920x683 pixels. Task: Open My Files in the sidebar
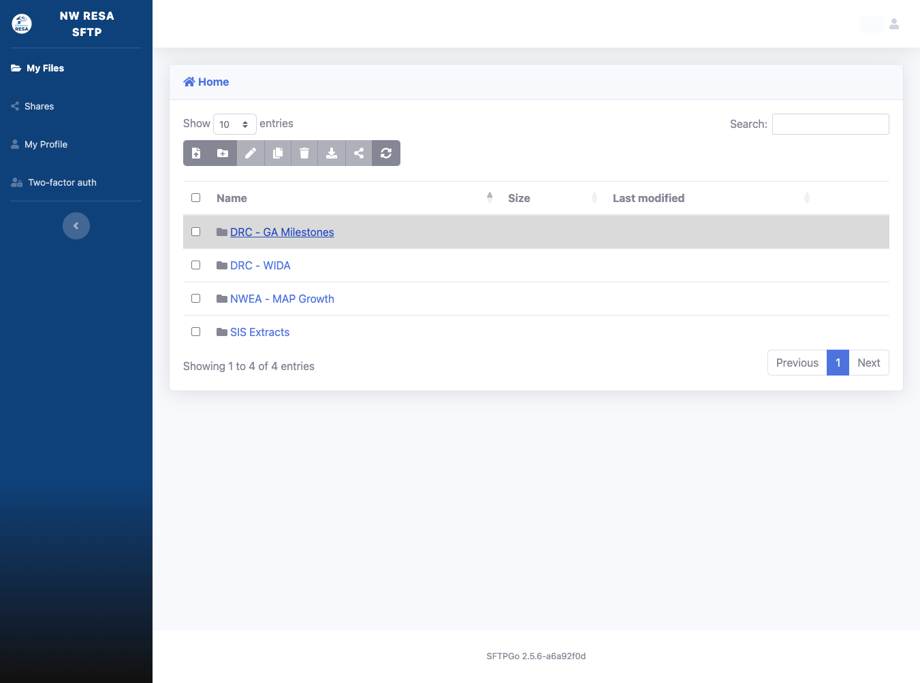coord(38,68)
